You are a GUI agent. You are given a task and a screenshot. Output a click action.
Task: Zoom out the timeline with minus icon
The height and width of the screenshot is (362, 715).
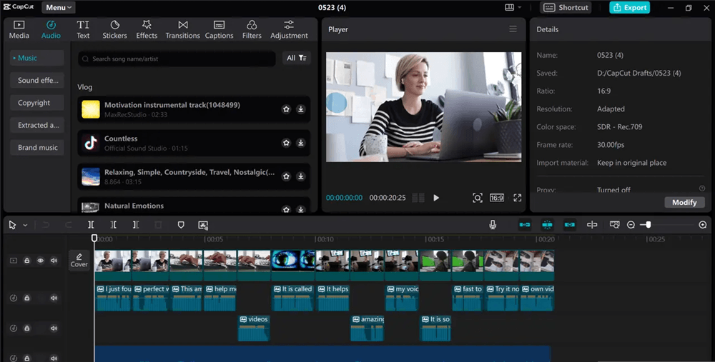pos(631,224)
